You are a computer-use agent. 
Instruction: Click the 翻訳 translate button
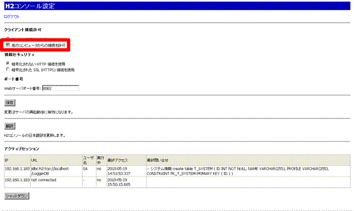pyautogui.click(x=10, y=126)
